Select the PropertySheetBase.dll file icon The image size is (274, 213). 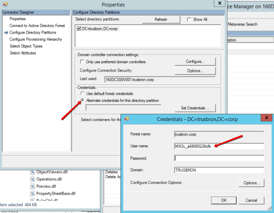pos(32,193)
